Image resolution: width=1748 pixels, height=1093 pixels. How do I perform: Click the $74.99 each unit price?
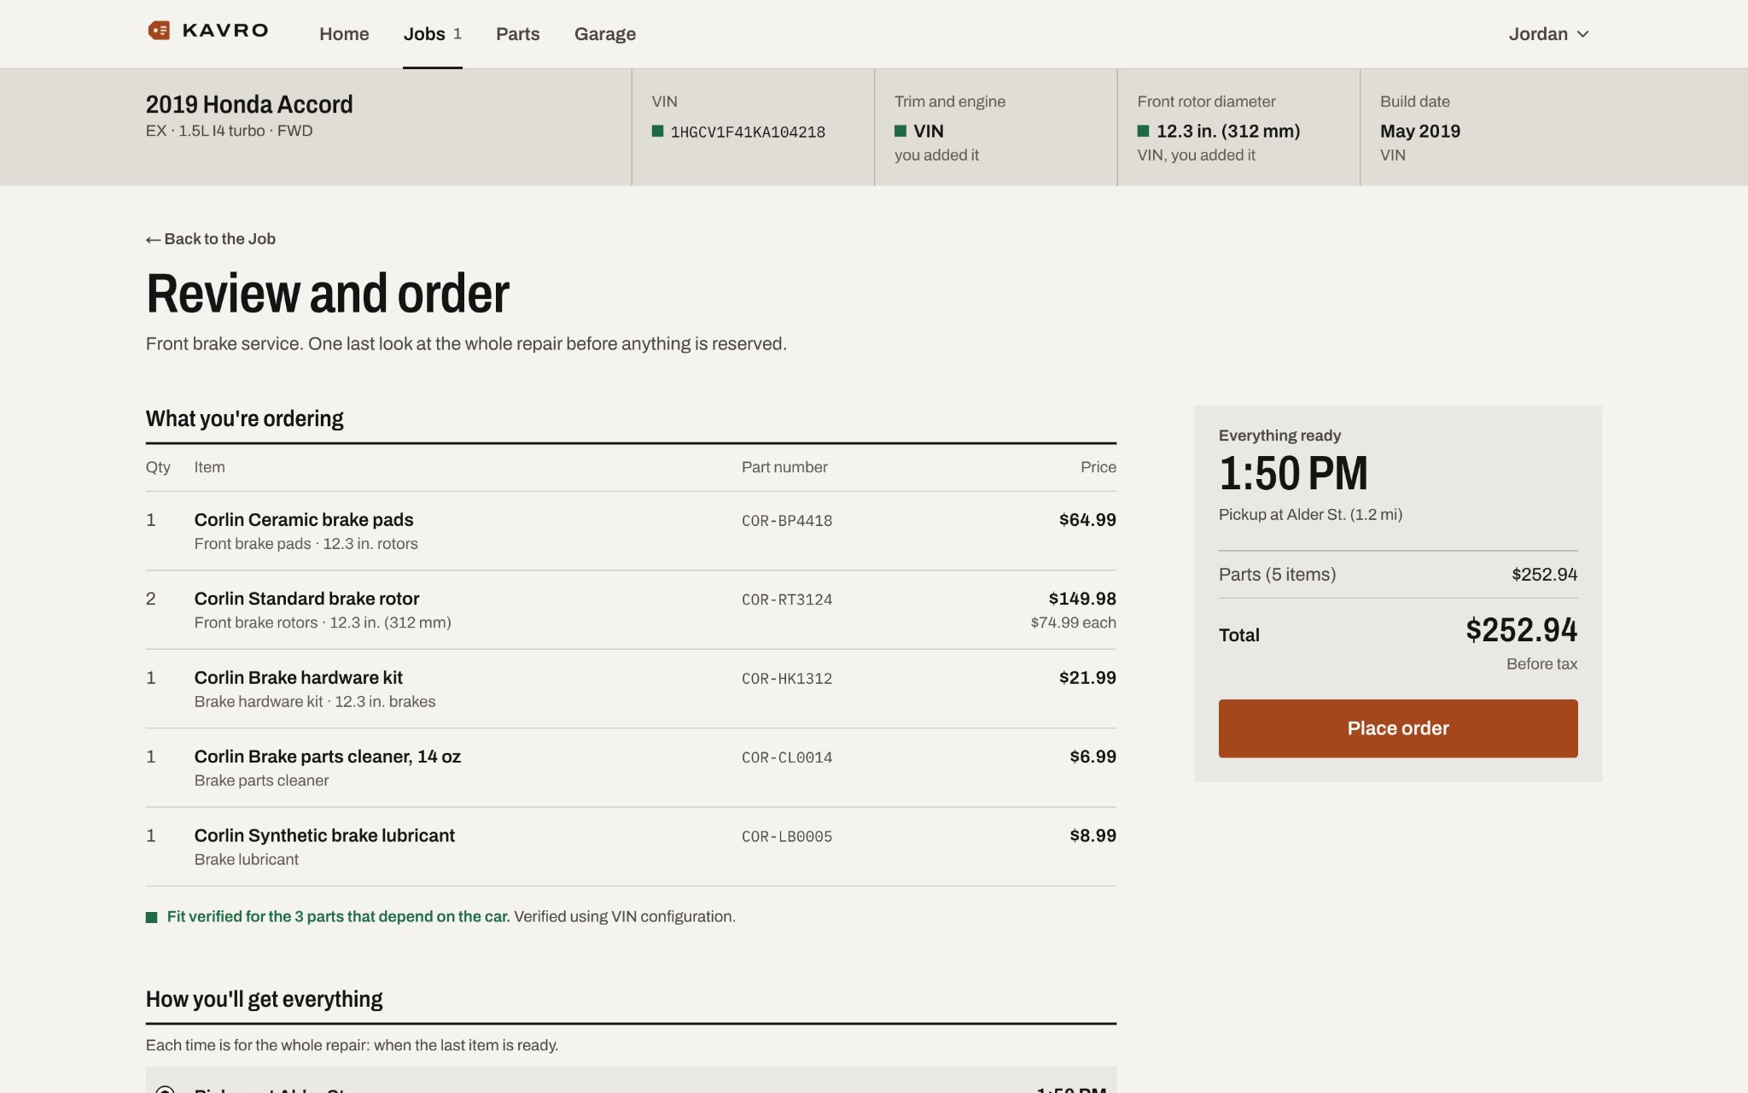click(1073, 622)
